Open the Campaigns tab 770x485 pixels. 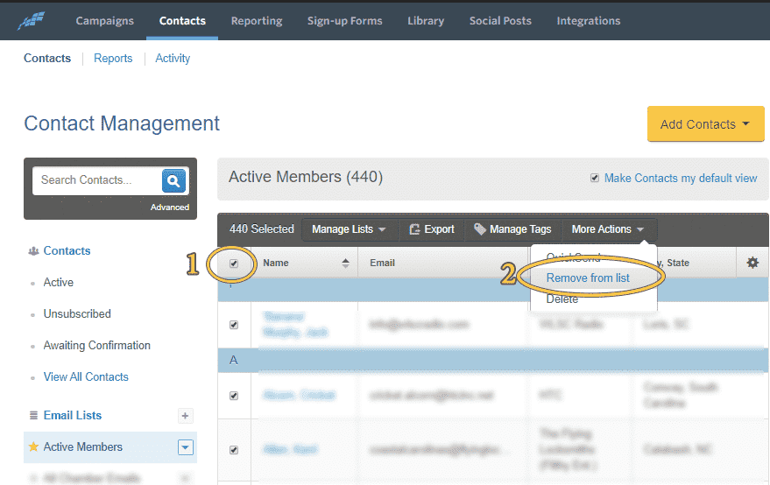[x=104, y=21]
